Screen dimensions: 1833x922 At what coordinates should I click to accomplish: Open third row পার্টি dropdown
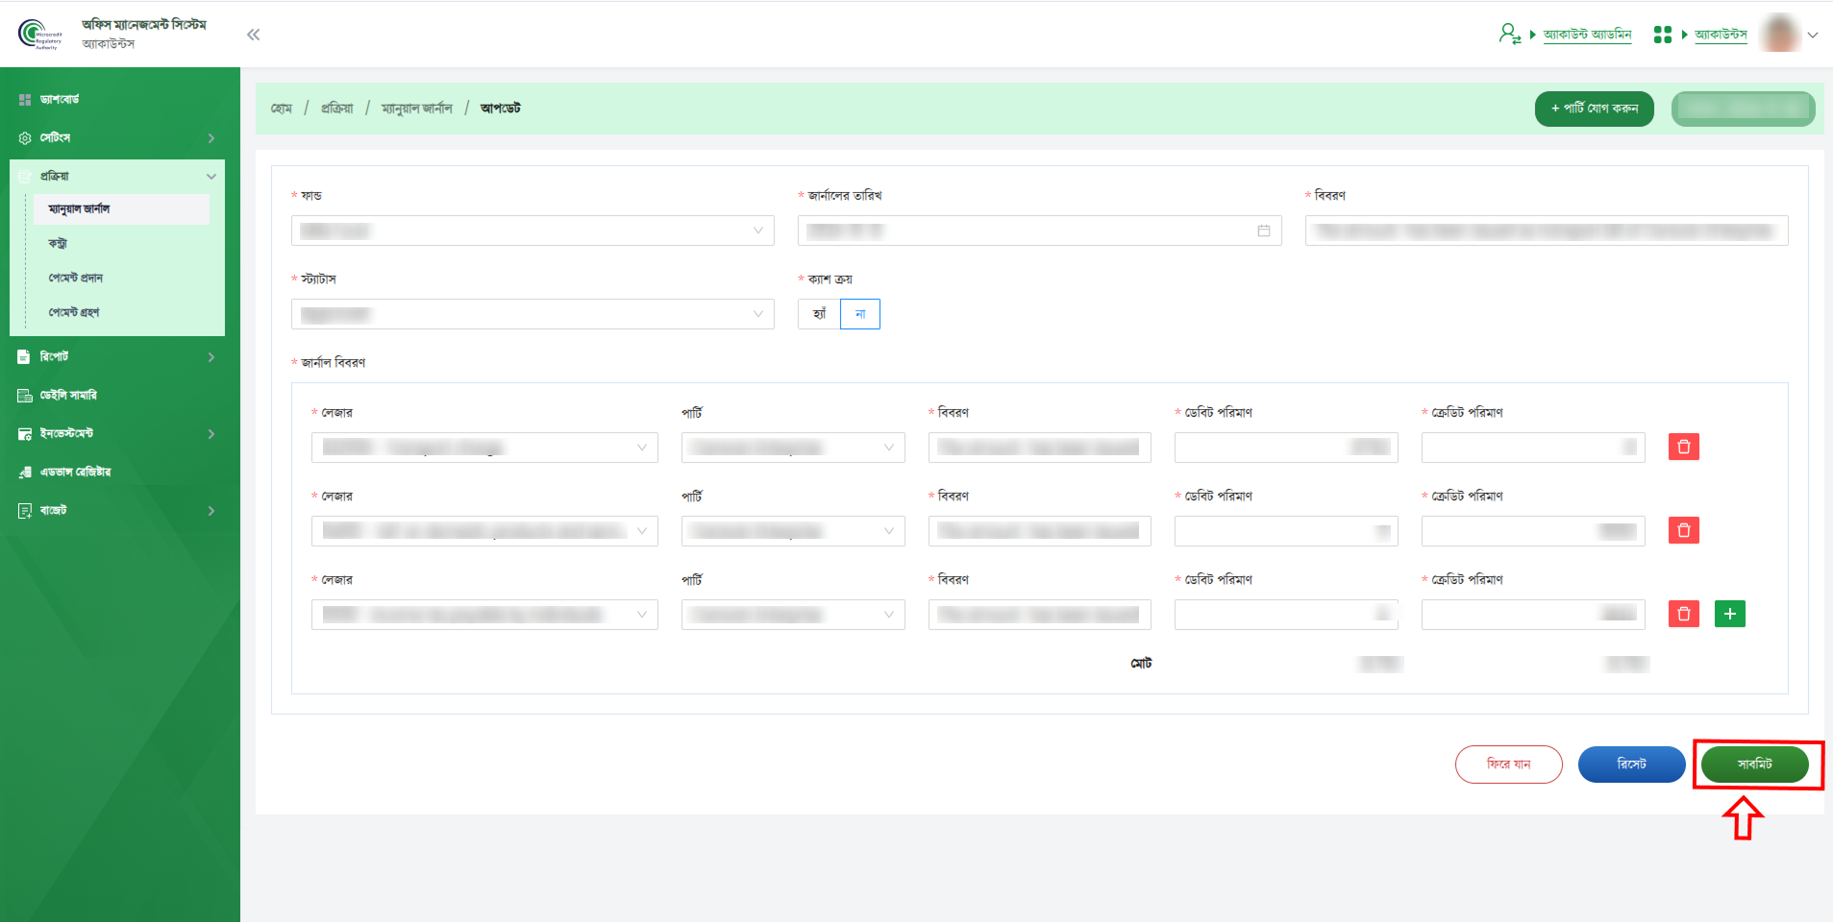(793, 615)
